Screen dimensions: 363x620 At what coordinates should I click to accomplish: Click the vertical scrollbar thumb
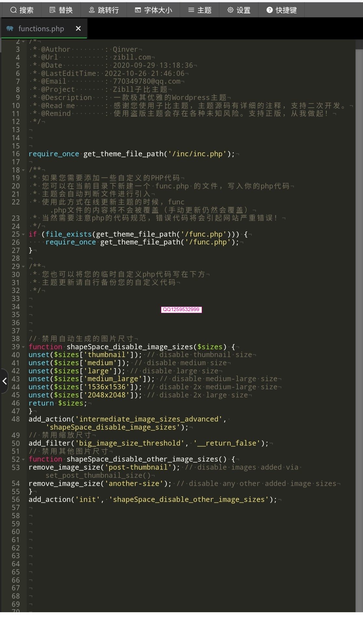359,331
